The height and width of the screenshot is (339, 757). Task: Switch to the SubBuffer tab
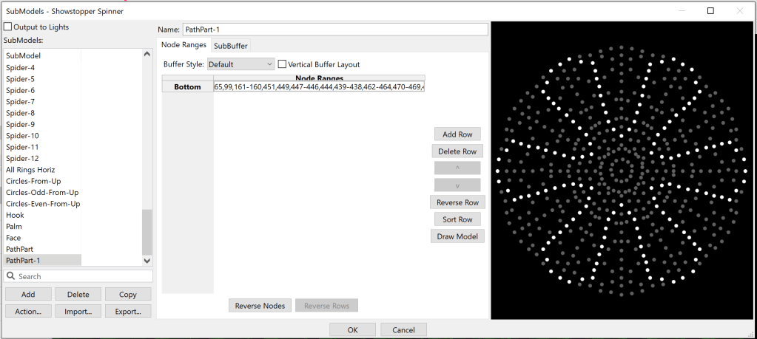tap(231, 46)
